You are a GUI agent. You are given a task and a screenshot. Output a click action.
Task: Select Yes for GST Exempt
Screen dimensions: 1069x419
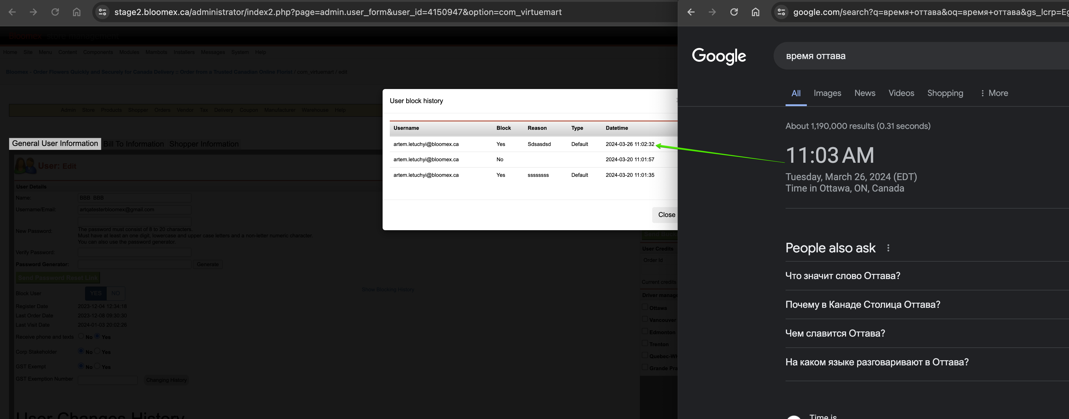[x=97, y=366]
